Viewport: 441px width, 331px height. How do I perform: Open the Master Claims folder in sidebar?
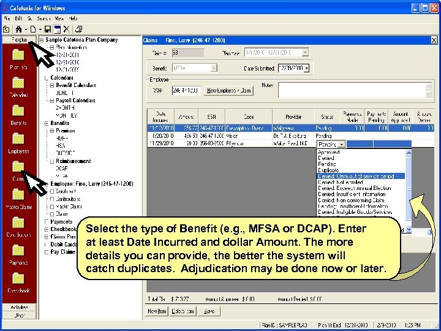[x=18, y=195]
